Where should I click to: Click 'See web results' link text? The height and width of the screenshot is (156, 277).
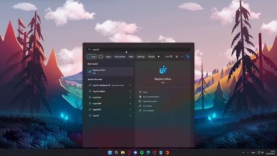pyautogui.click(x=118, y=85)
